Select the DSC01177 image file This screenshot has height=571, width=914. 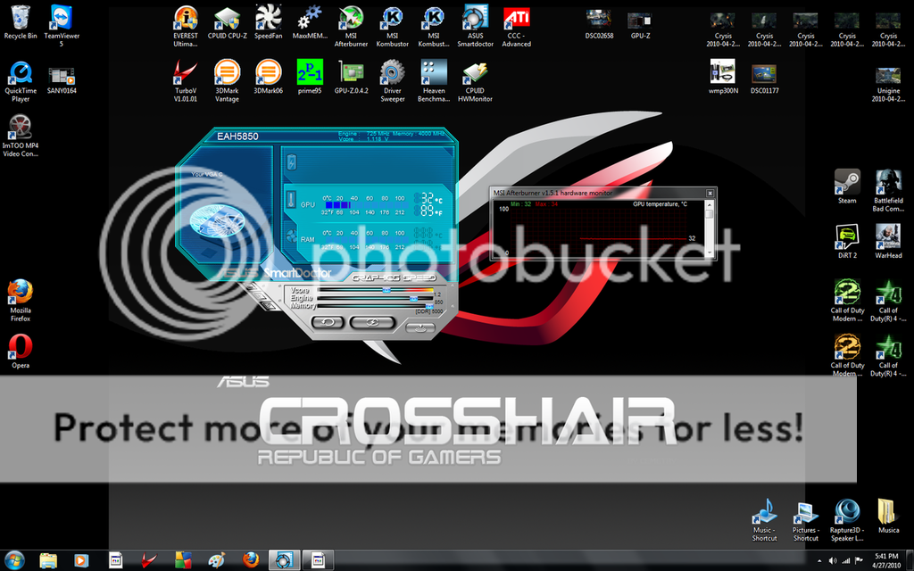click(764, 79)
